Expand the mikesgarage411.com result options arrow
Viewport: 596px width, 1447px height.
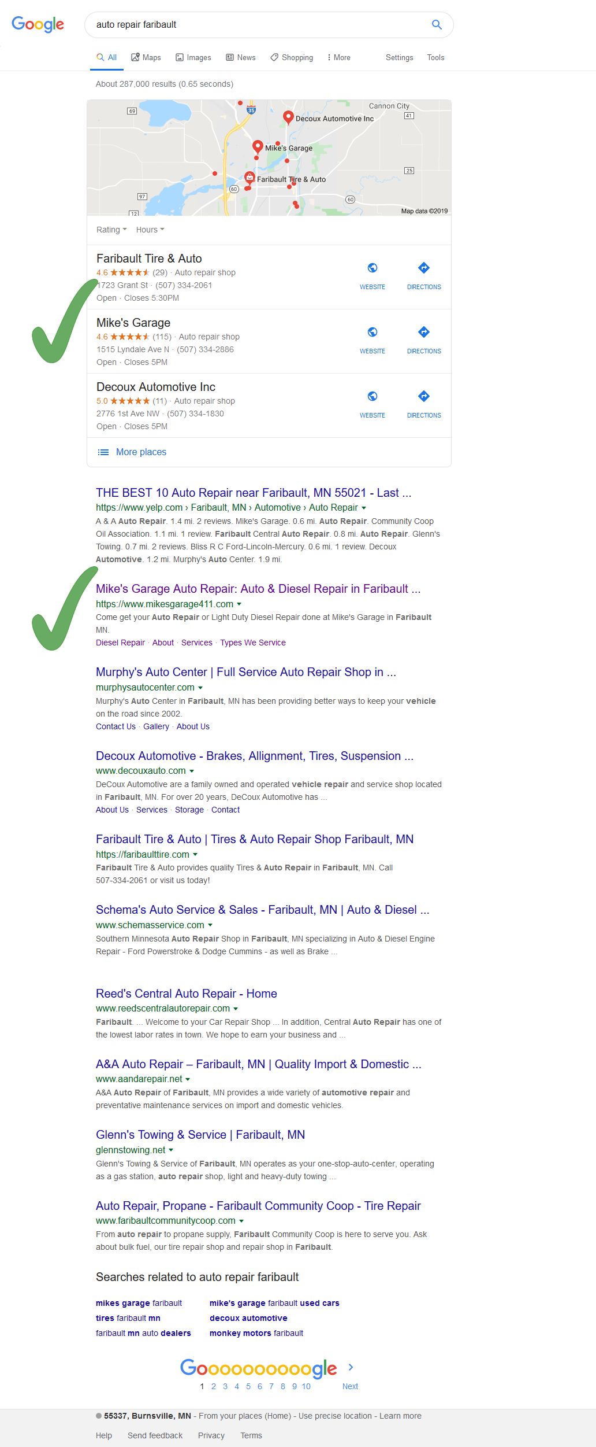pos(239,604)
